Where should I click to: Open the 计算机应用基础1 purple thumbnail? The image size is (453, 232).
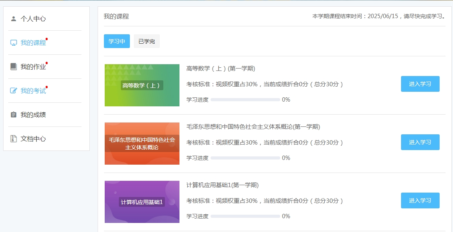point(142,202)
